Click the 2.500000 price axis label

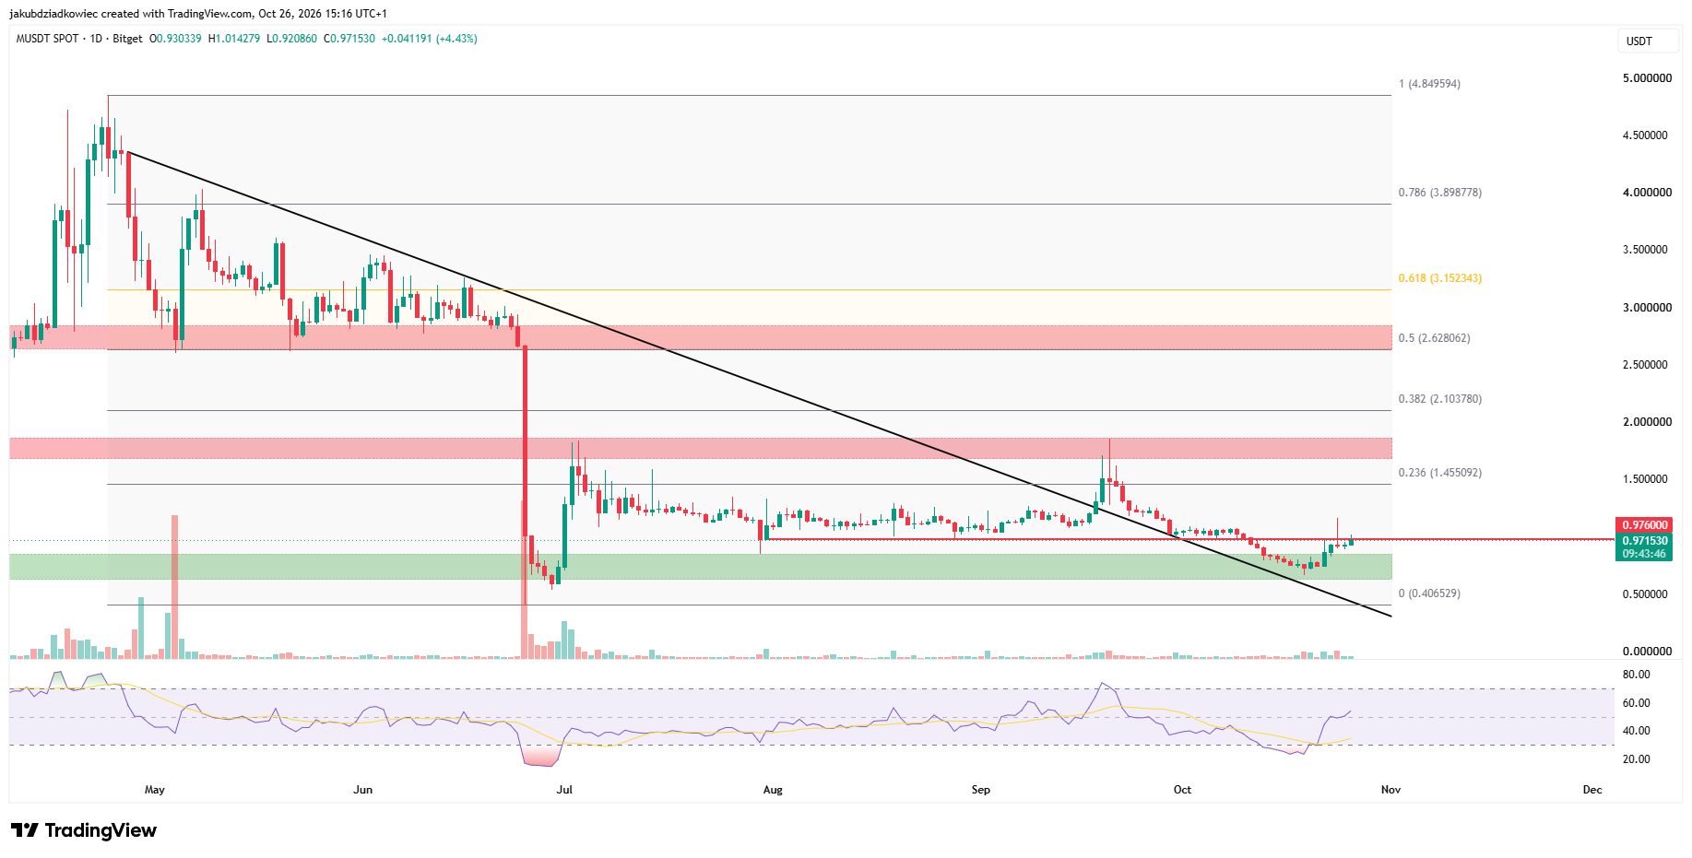(x=1645, y=365)
